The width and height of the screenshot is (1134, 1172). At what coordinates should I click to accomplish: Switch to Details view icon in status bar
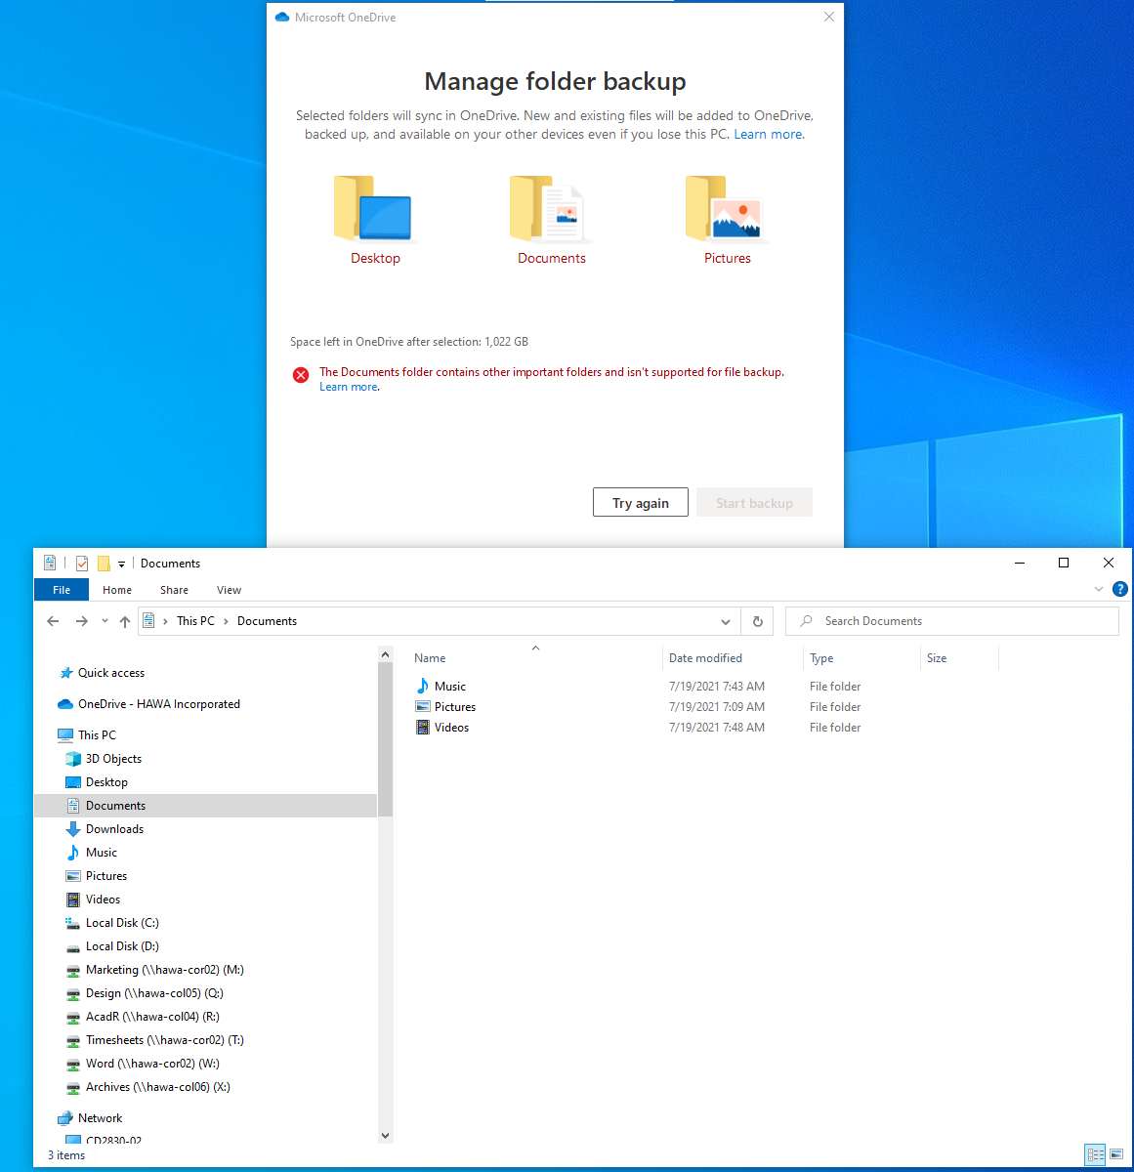coord(1096,1154)
